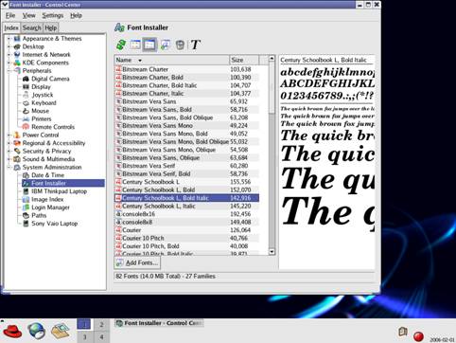Collapse the Peripherals tree branch
The width and height of the screenshot is (456, 343).
[9, 71]
